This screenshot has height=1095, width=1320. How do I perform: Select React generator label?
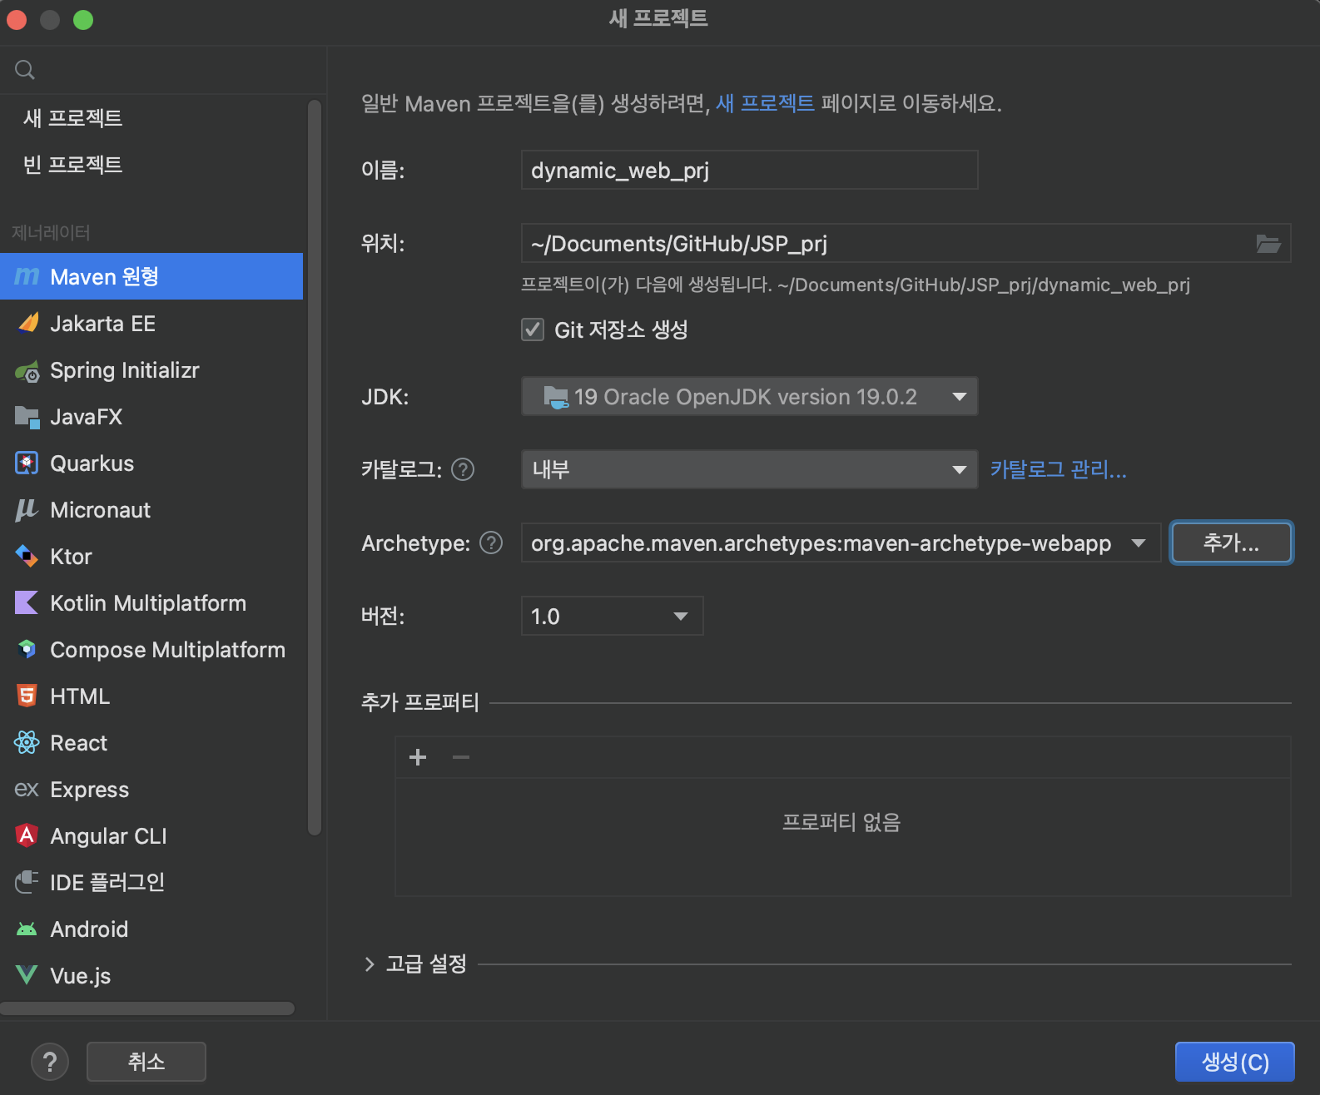79,742
